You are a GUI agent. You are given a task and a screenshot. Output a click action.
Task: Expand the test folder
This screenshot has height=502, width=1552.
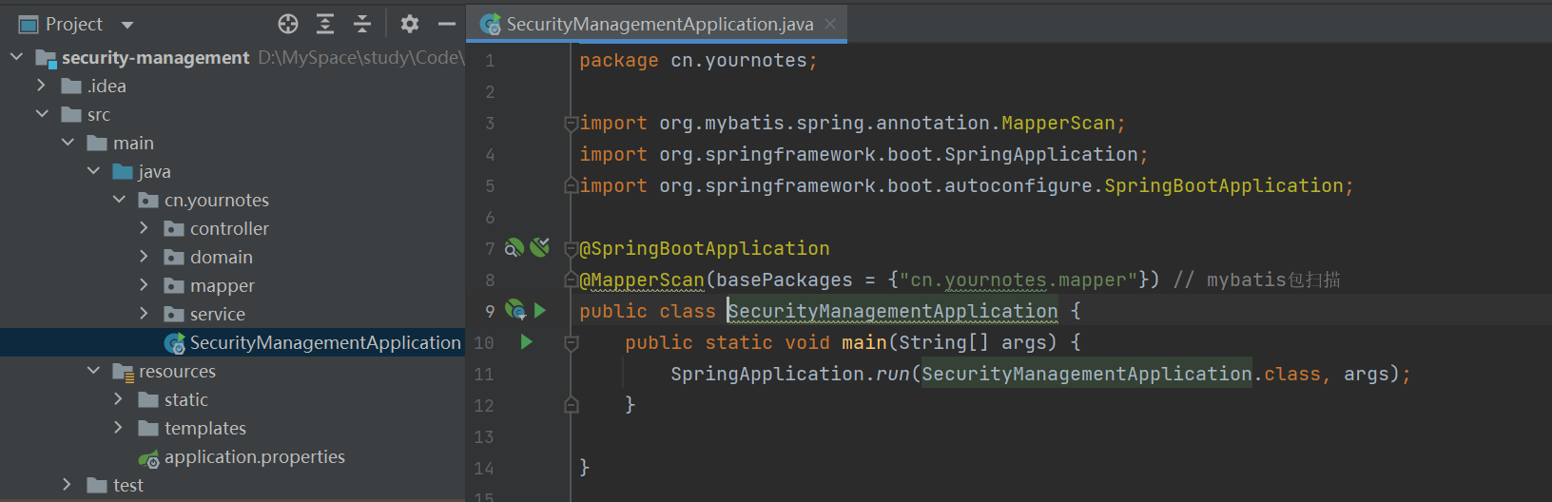click(x=67, y=485)
